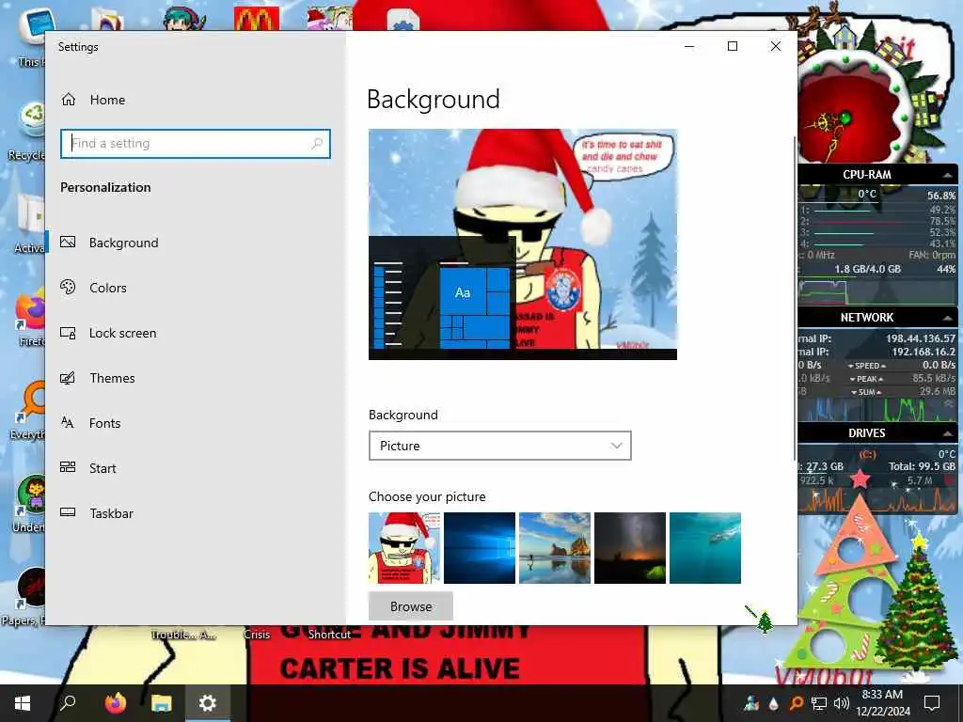Open the Windows Start menu
This screenshot has height=722, width=963.
[23, 703]
